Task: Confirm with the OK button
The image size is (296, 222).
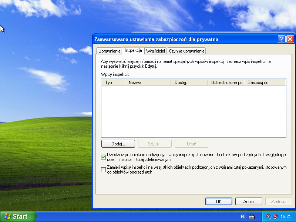Action: [x=219, y=202]
